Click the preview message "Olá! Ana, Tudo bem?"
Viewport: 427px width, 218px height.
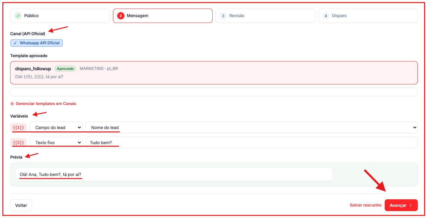[x=51, y=174]
